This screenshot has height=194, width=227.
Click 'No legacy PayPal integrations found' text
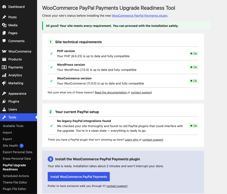84,121
